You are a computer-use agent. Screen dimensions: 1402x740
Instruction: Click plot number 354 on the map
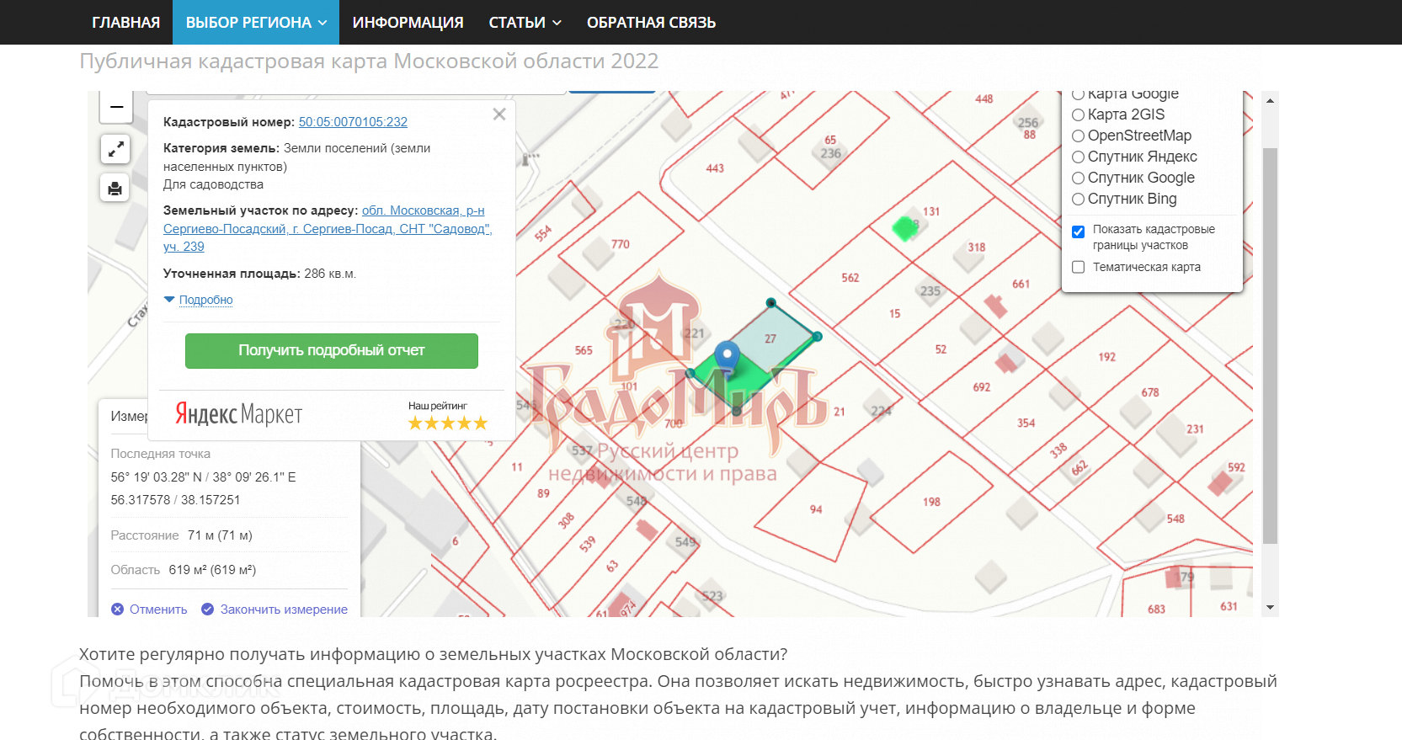pyautogui.click(x=1026, y=423)
